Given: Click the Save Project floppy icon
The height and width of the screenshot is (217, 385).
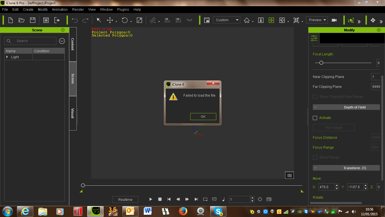Looking at the screenshot, I should coord(33,20).
